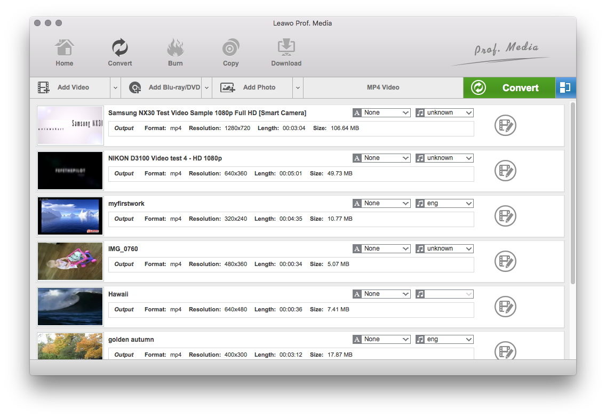Screen dimensions: 606x418
Task: Toggle the blue side panel view button
Action: point(565,88)
